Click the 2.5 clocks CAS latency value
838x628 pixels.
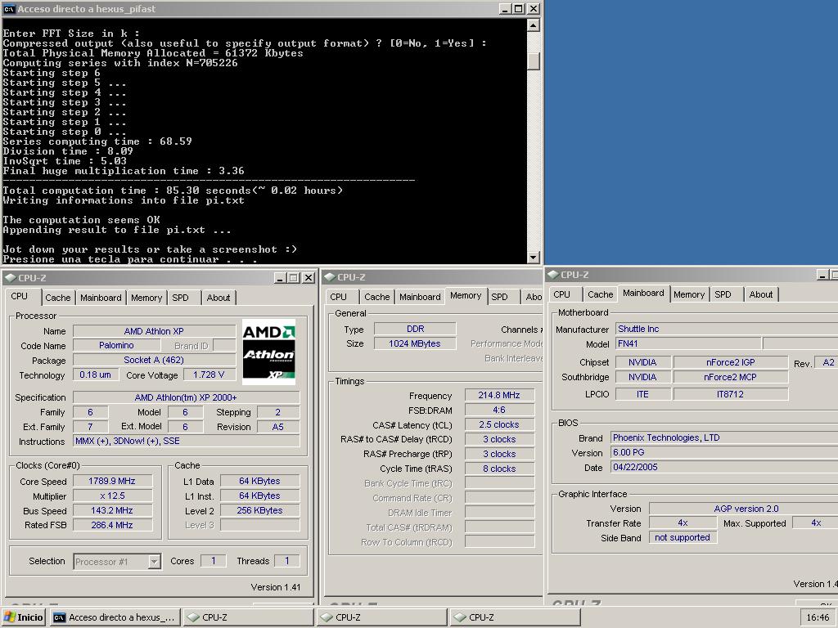pyautogui.click(x=499, y=424)
